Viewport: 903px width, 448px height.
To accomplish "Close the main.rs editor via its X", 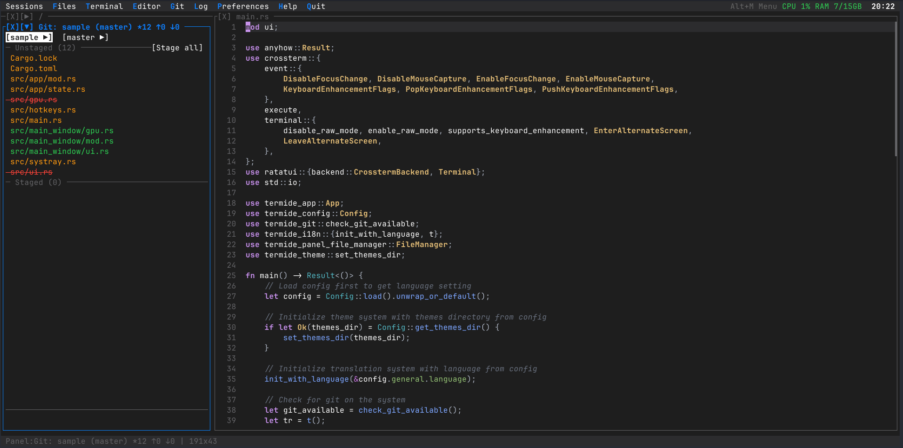I will point(224,16).
